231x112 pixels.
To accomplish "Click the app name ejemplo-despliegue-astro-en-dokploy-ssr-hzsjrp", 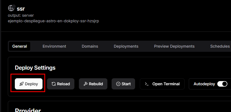I will (x=53, y=21).
